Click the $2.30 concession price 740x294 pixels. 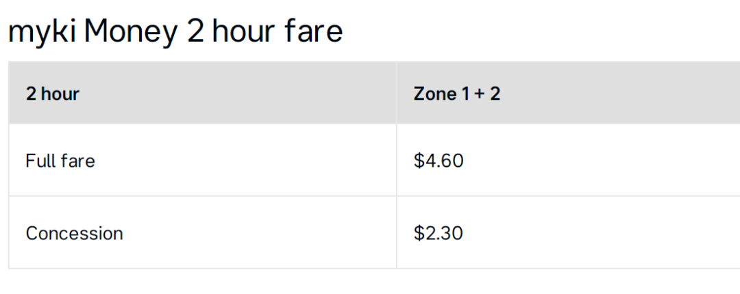coord(439,233)
